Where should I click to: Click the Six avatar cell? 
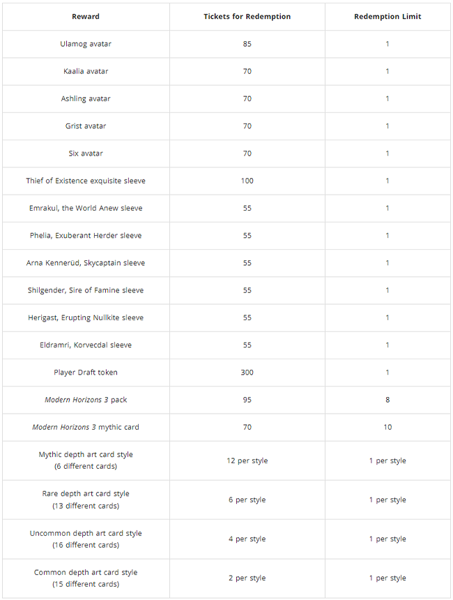[x=86, y=153]
